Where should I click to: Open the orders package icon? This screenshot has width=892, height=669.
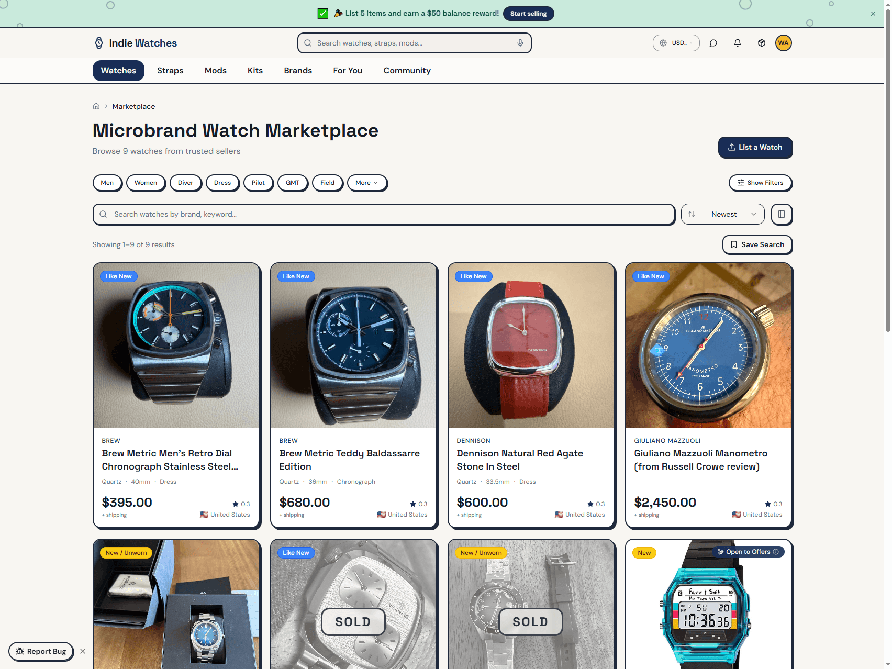click(761, 43)
